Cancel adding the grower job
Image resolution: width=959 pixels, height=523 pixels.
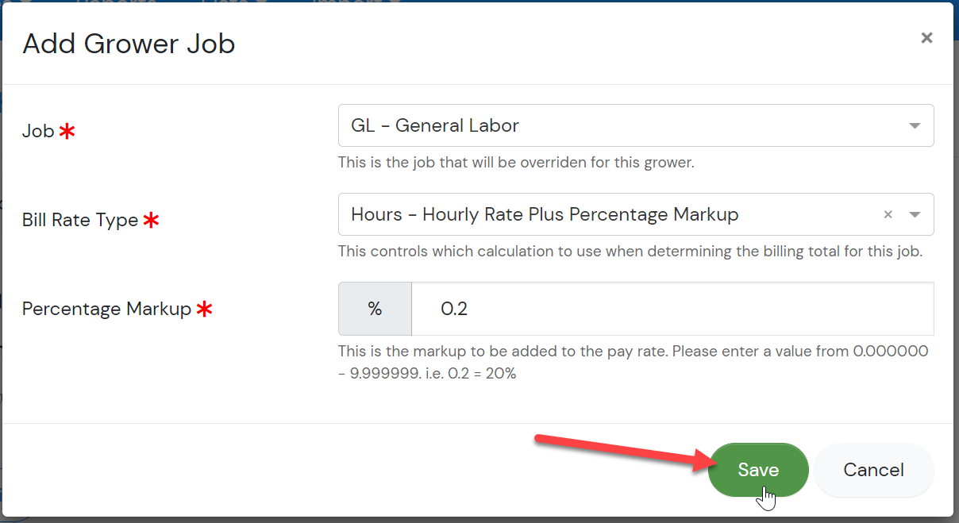pyautogui.click(x=873, y=470)
